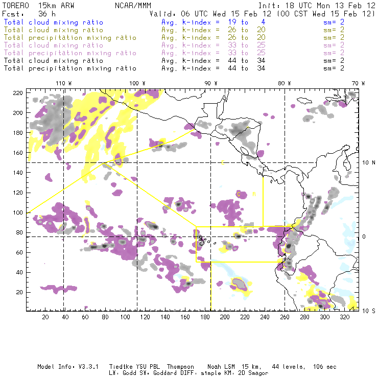
Task: Click the '70 W' longitude label
Action: coord(358,83)
